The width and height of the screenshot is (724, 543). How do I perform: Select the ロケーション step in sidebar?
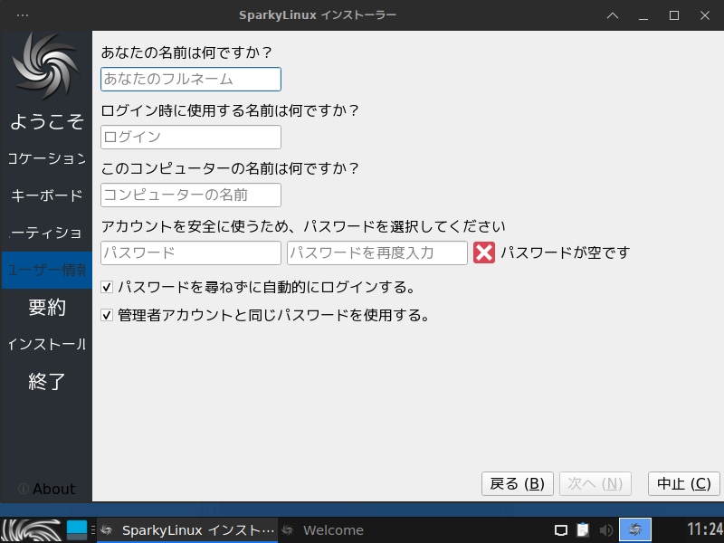[x=47, y=158]
